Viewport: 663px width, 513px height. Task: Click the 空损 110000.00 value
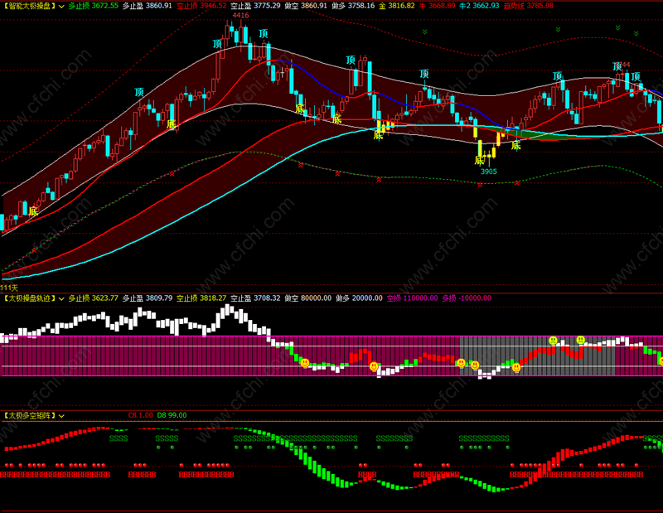click(412, 298)
